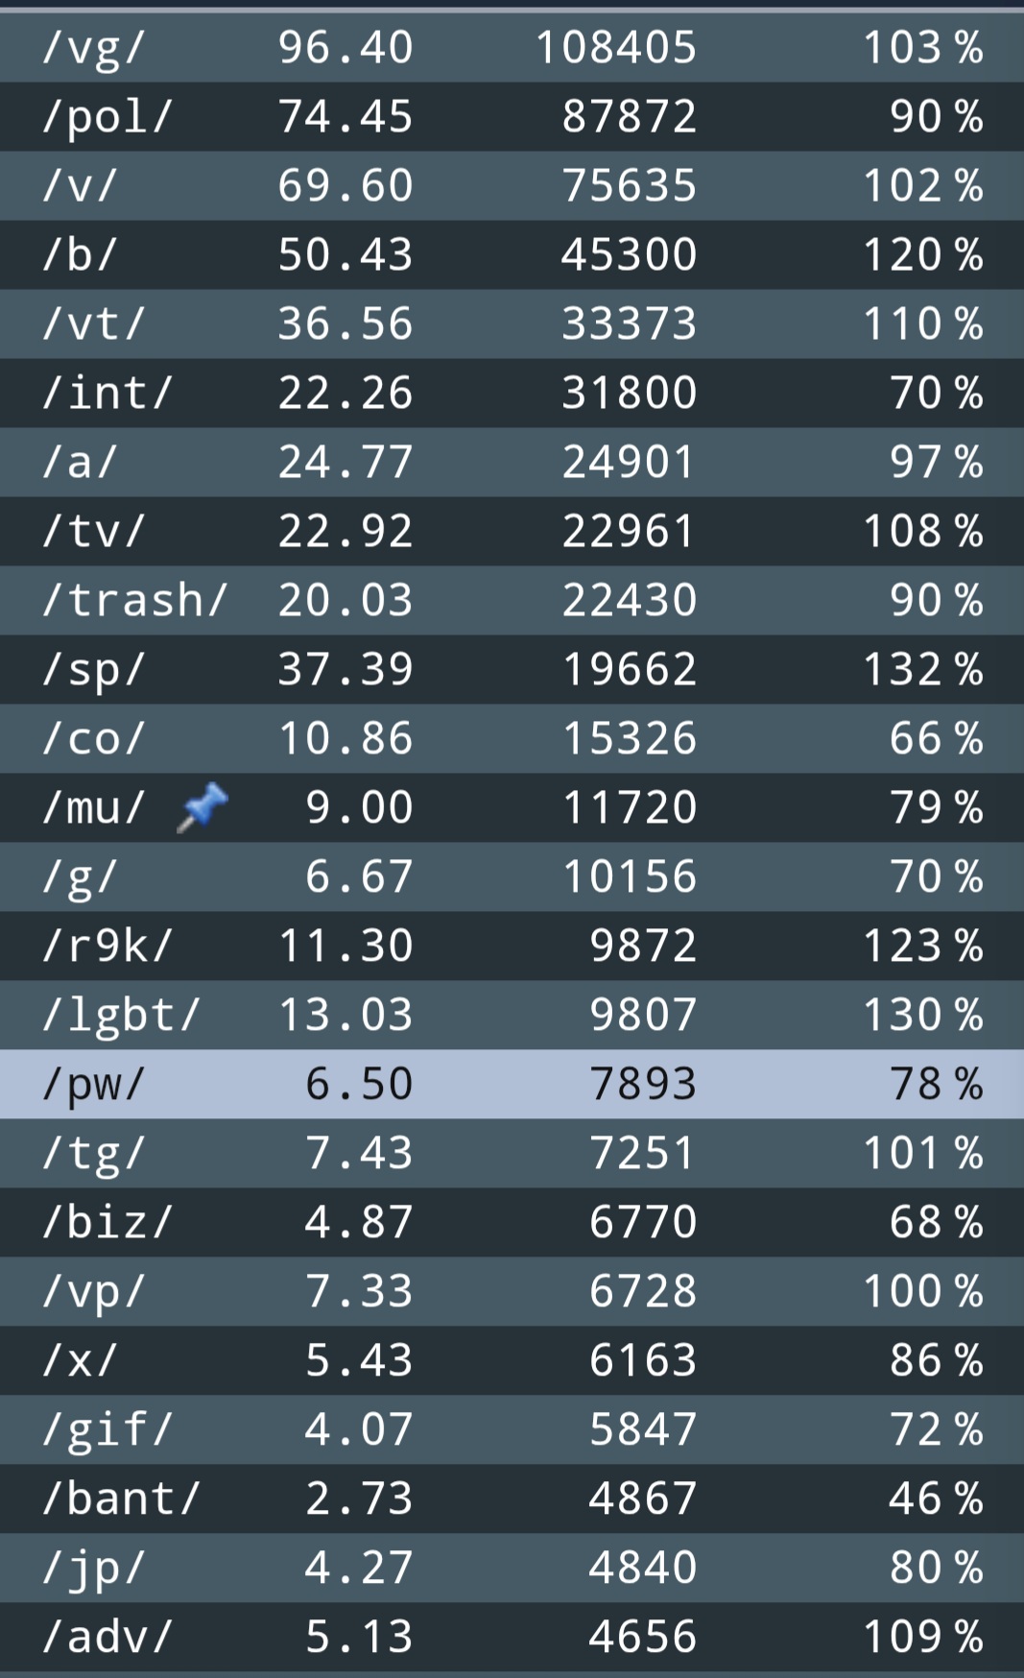Select the /trash/ board name
This screenshot has width=1024, height=1678.
point(134,601)
